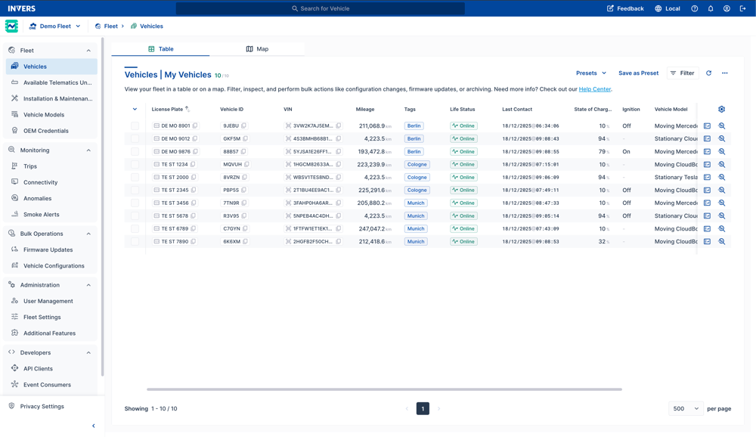Open the Presets dropdown
Viewport: 756px width, 437px height.
point(591,73)
